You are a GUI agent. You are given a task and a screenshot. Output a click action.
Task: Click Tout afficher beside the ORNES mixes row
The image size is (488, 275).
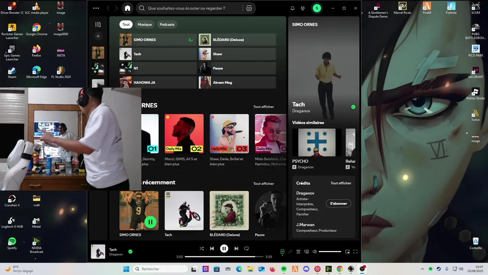263,107
